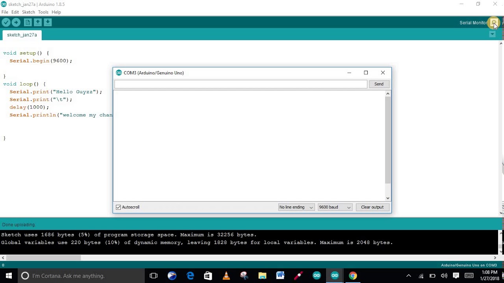Open the Help menu
This screenshot has width=504, height=283.
click(x=56, y=12)
